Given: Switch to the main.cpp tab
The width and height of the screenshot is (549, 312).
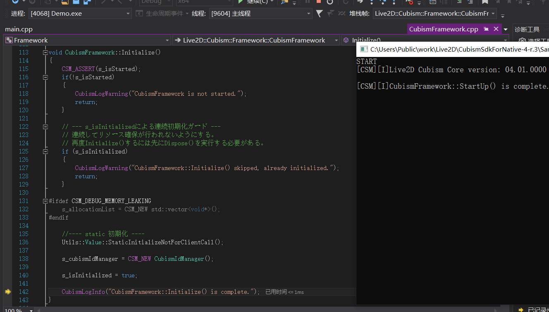Looking at the screenshot, I should (19, 29).
